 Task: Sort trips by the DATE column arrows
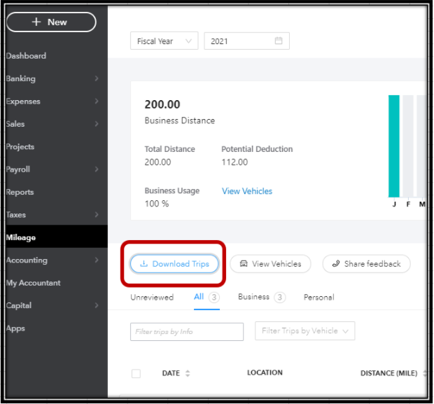tap(188, 374)
